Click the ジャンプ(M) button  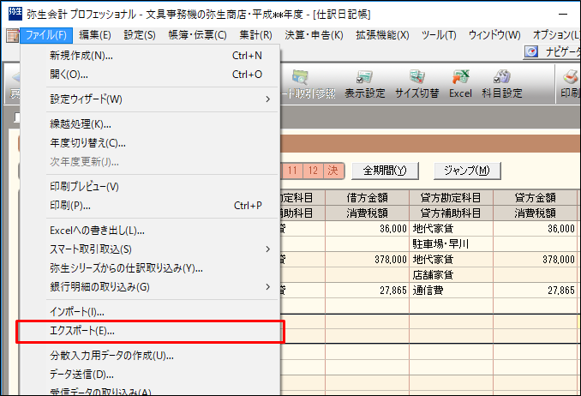(467, 171)
